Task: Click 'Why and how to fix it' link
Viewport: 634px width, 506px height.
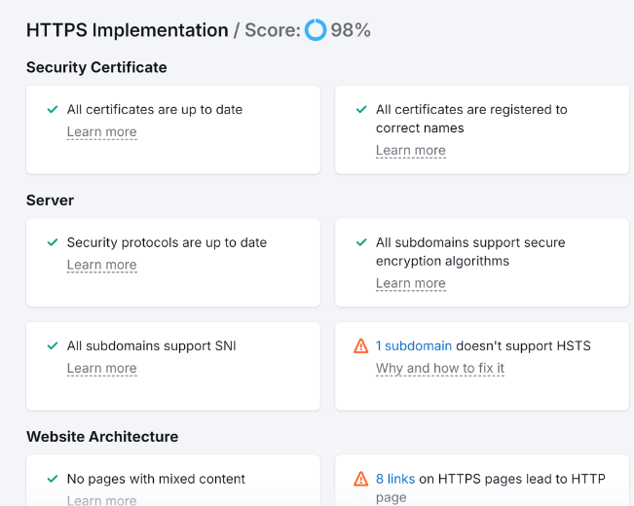Action: [440, 369]
